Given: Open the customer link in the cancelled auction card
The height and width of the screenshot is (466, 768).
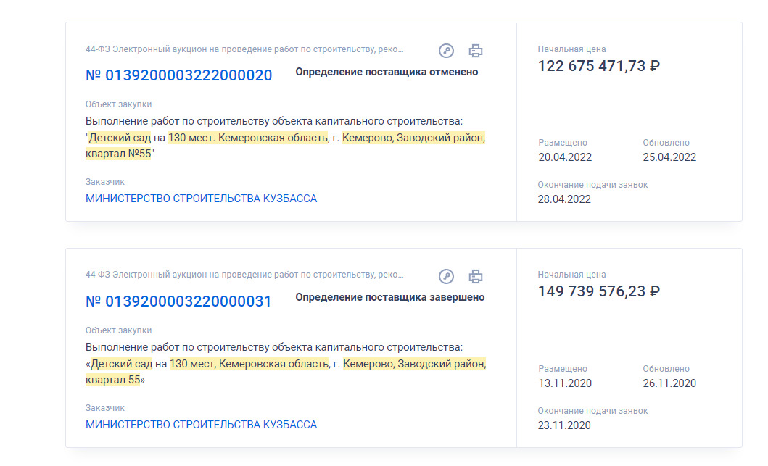Looking at the screenshot, I should click(x=202, y=199).
